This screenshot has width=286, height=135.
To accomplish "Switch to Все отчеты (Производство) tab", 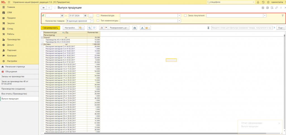I will 19,94.
